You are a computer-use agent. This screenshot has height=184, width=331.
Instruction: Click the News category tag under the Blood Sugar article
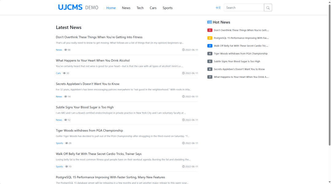(x=59, y=120)
